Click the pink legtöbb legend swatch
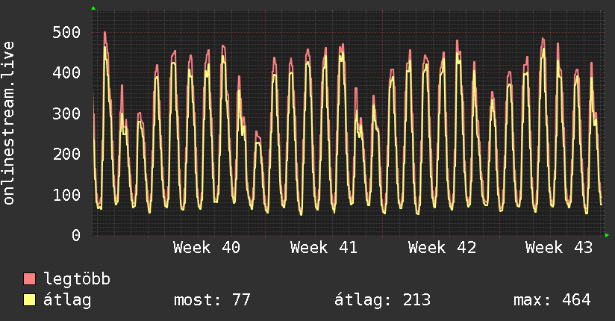615x321 pixels. pyautogui.click(x=29, y=278)
